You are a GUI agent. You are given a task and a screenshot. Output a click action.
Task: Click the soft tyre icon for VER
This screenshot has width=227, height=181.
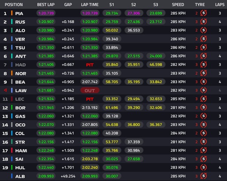point(204,39)
